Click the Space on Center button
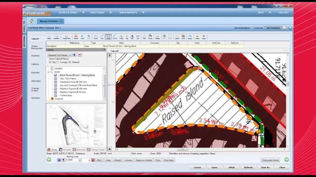Image resolution: width=316 pixels, height=177 pixels. (x=144, y=160)
